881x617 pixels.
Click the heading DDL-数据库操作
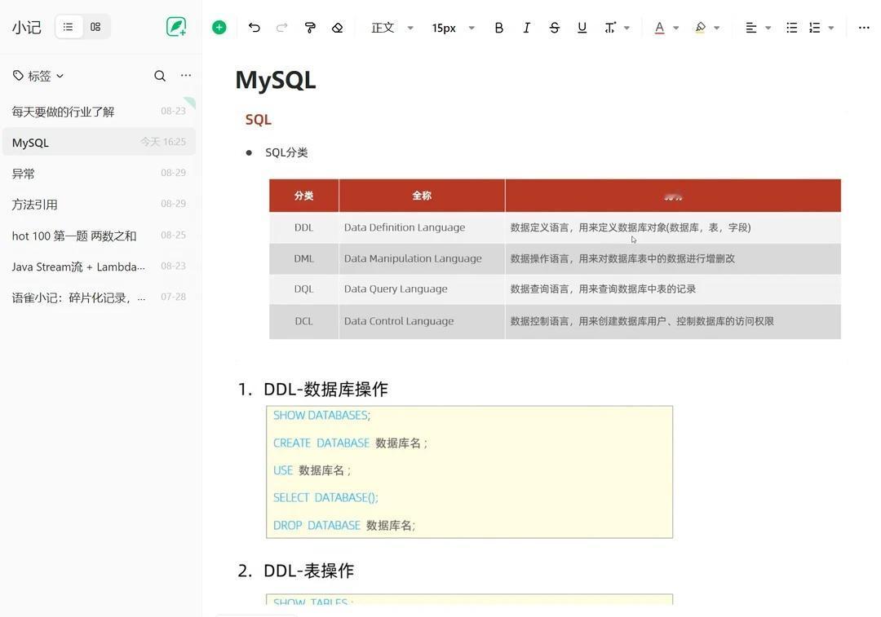pyautogui.click(x=325, y=389)
